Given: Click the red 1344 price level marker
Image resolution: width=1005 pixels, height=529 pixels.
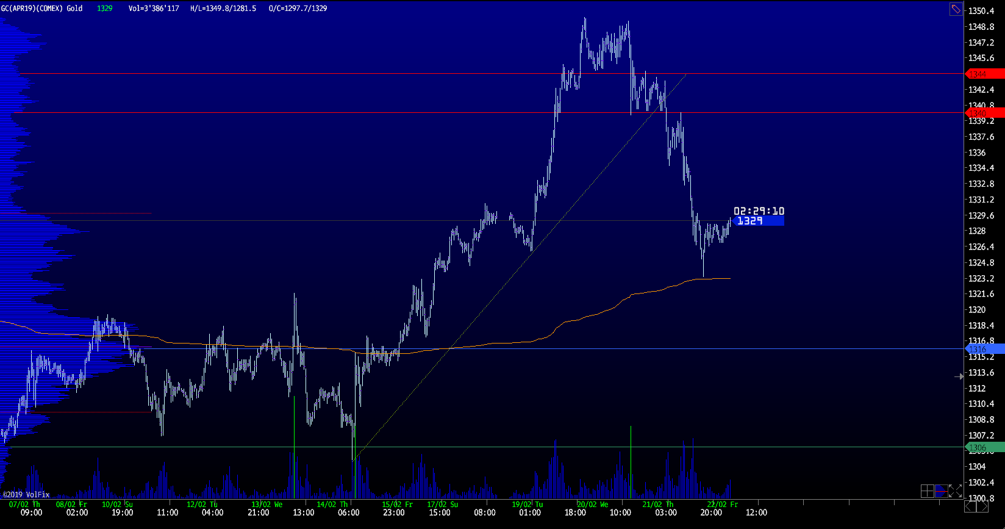Looking at the screenshot, I should (x=985, y=74).
